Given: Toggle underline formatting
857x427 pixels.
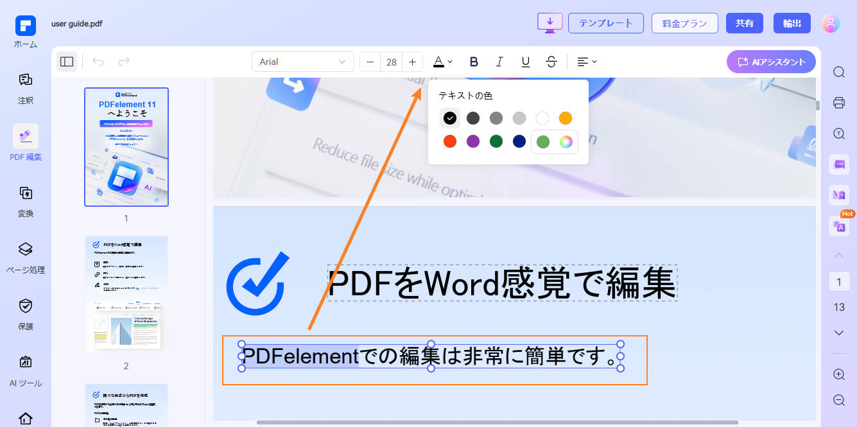Looking at the screenshot, I should pos(525,62).
